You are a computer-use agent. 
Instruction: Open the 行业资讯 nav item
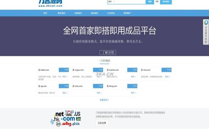(111, 13)
